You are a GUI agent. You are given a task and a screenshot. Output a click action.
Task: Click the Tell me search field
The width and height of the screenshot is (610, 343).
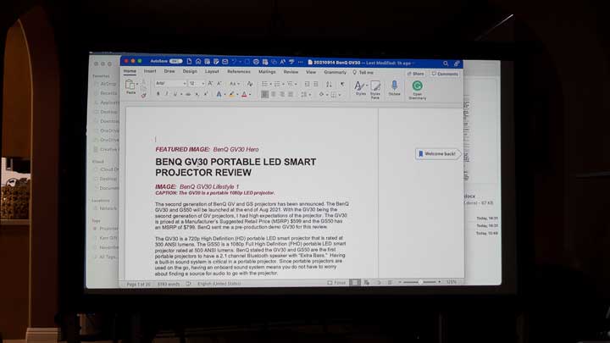pos(363,72)
